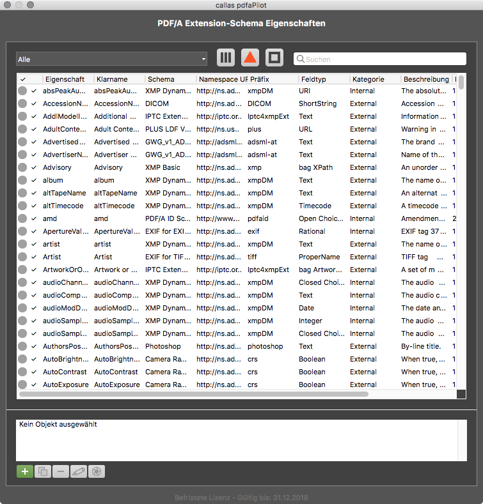Image resolution: width=483 pixels, height=504 pixels.
Task: Select the 'PLUS LDF V...' schema cell
Action: point(168,129)
